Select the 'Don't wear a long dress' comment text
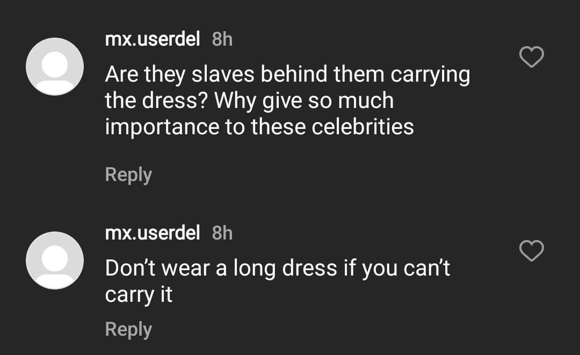 [x=277, y=269]
